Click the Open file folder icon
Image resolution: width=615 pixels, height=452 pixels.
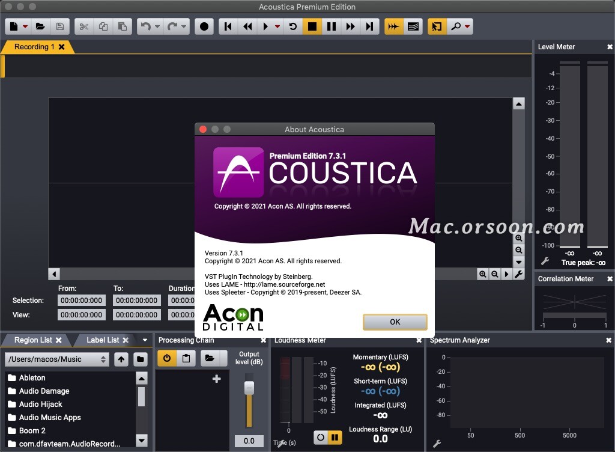point(40,26)
